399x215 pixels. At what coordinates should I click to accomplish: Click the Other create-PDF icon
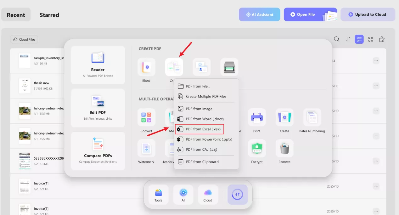pyautogui.click(x=174, y=67)
